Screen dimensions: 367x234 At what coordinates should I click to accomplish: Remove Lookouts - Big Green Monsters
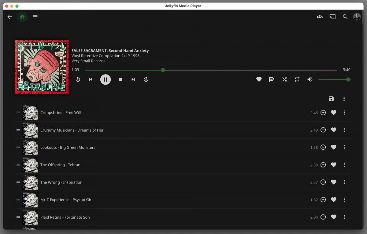click(323, 147)
